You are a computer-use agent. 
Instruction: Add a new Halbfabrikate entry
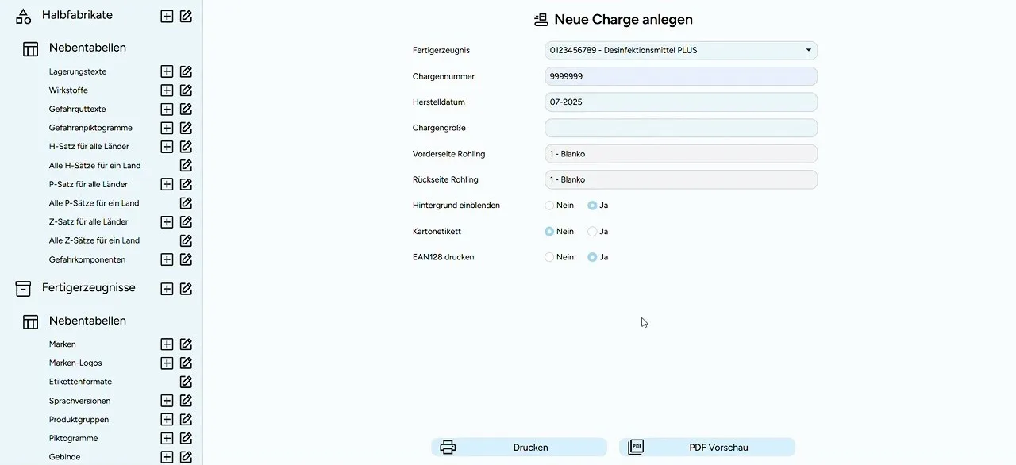coord(167,16)
